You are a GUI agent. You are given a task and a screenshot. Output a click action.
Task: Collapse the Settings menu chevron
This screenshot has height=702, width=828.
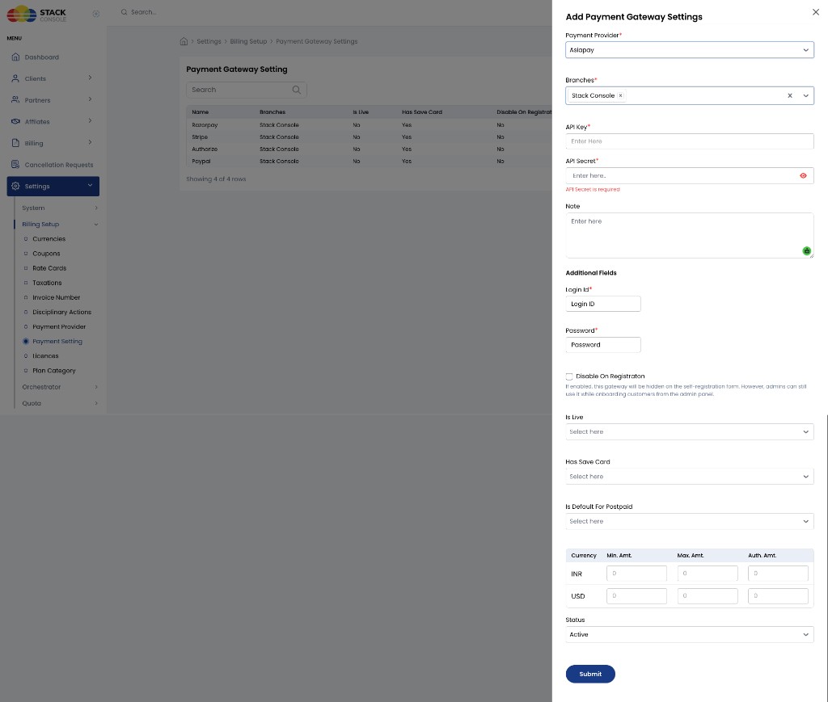(x=90, y=185)
